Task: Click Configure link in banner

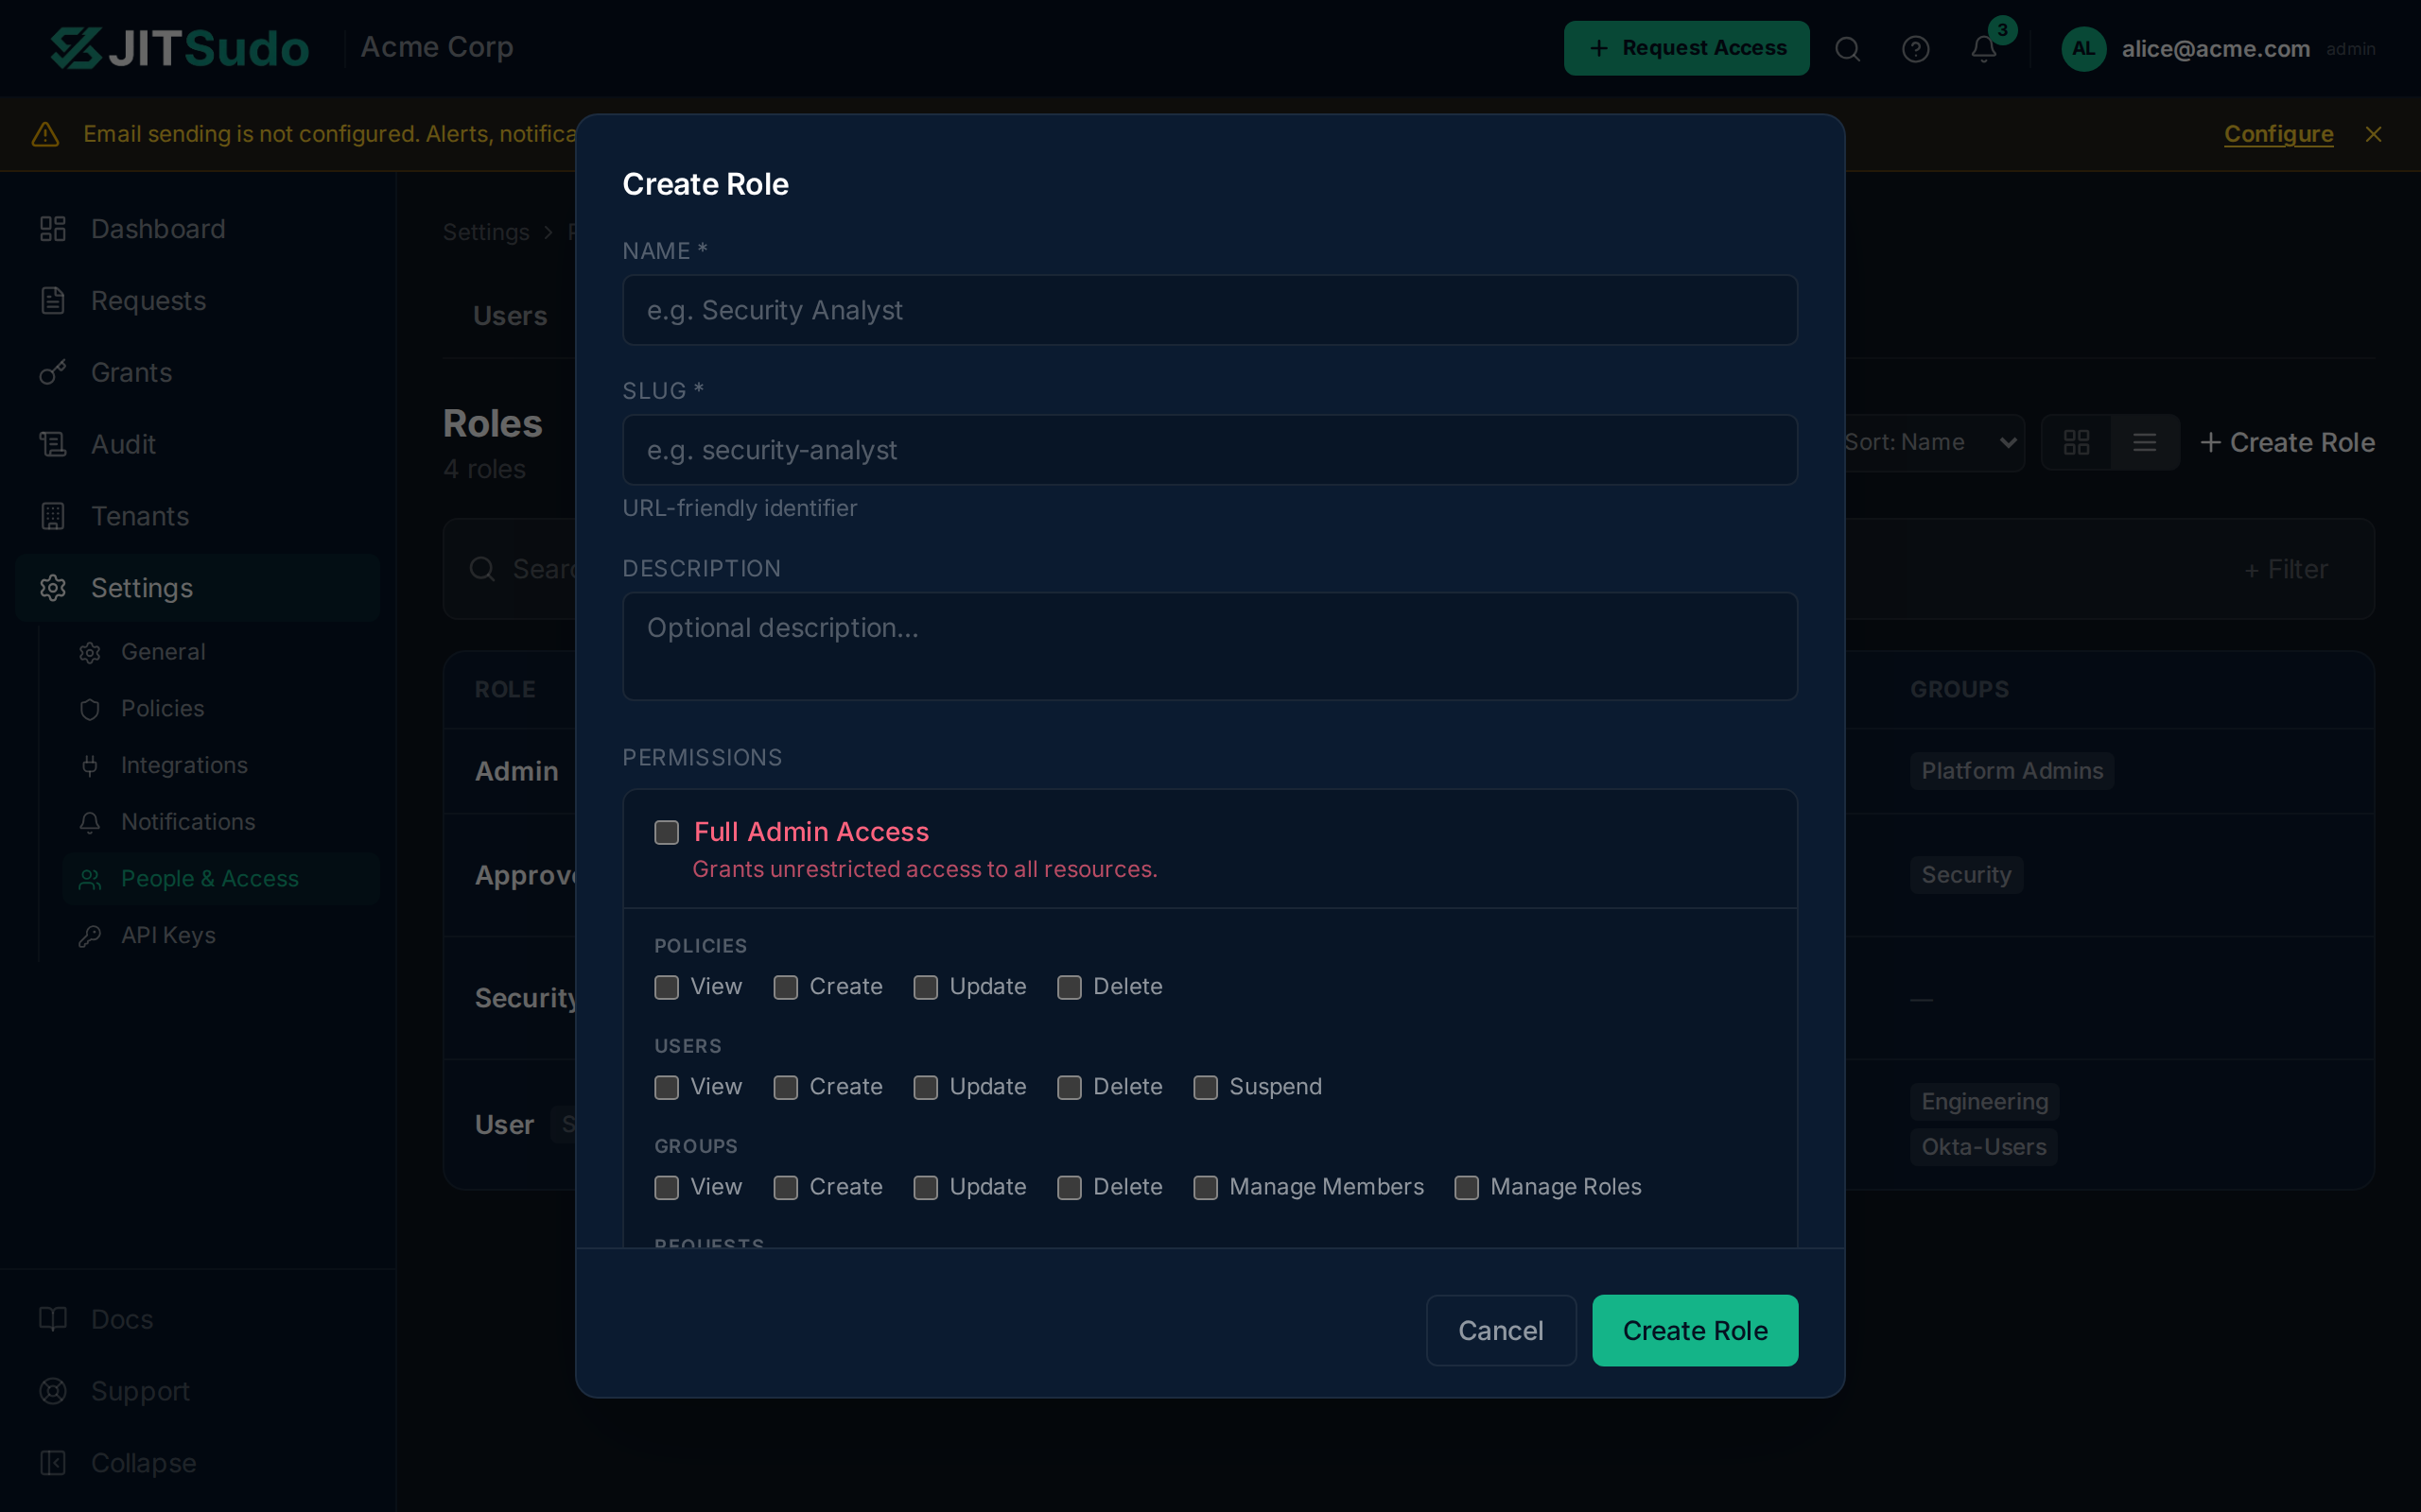Action: [x=2278, y=134]
